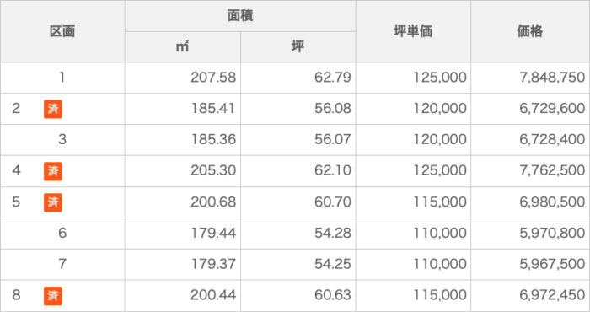
Task: Select lot number 3 cell
Action: tap(62, 140)
